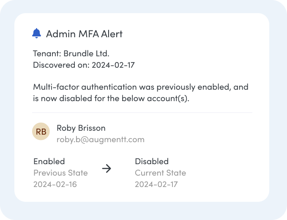The width and height of the screenshot is (287, 220).
Task: Open the roby.b@augmentt.com email address
Action: tap(101, 140)
